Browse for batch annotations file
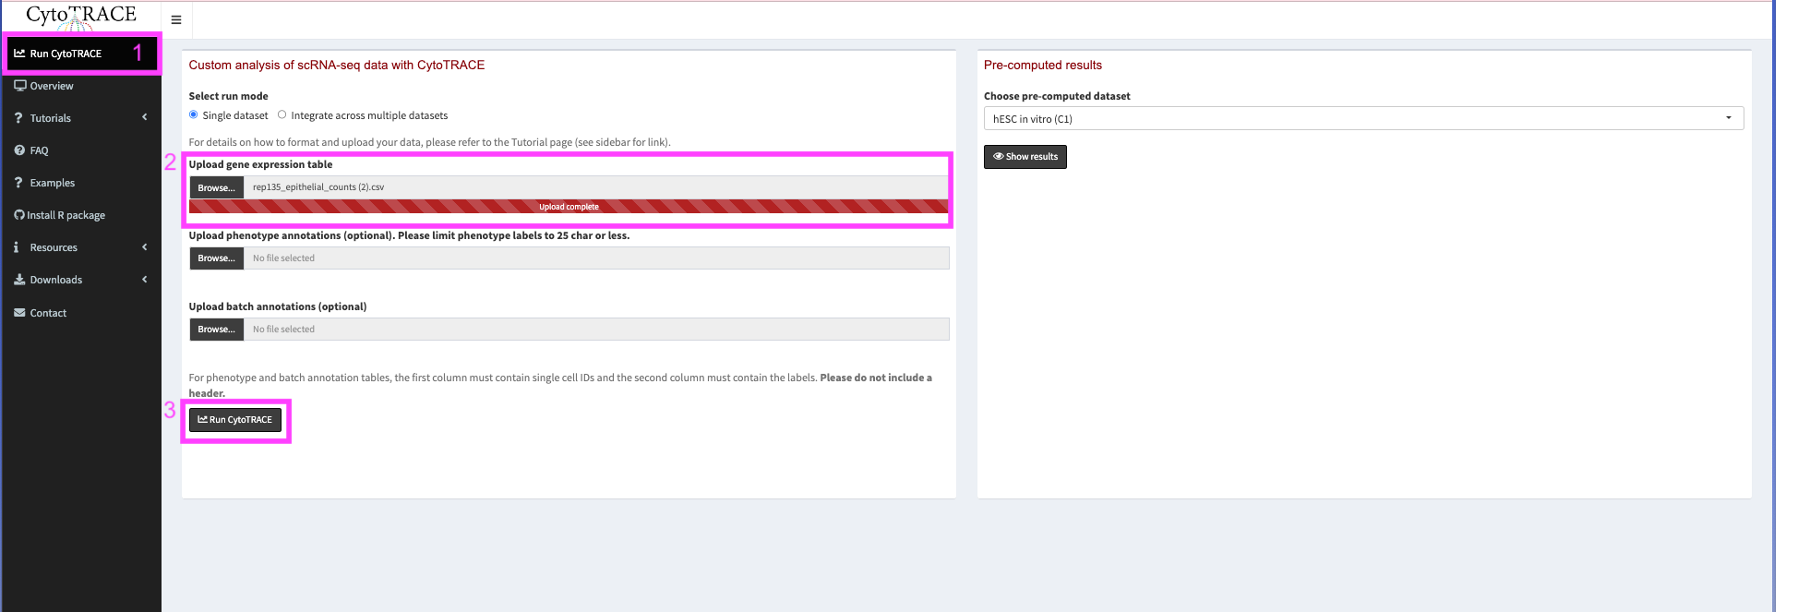Image resolution: width=1798 pixels, height=612 pixels. tap(217, 330)
